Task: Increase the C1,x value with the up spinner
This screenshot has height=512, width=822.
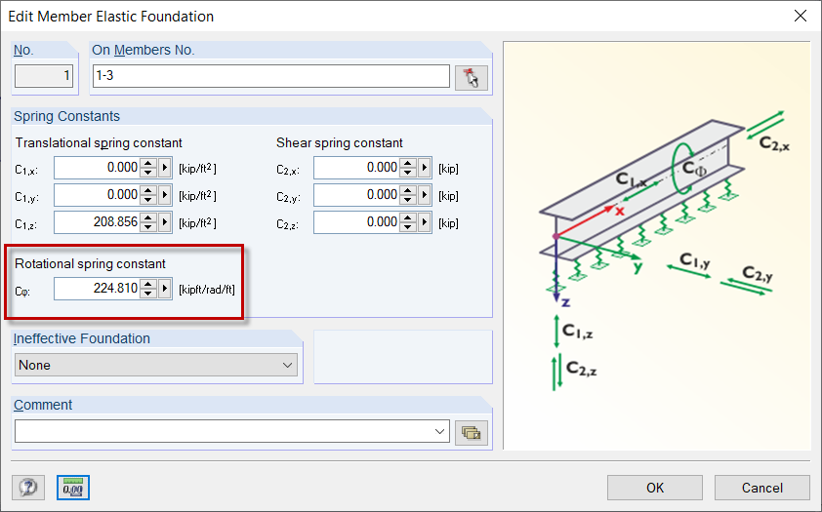Action: pyautogui.click(x=148, y=163)
